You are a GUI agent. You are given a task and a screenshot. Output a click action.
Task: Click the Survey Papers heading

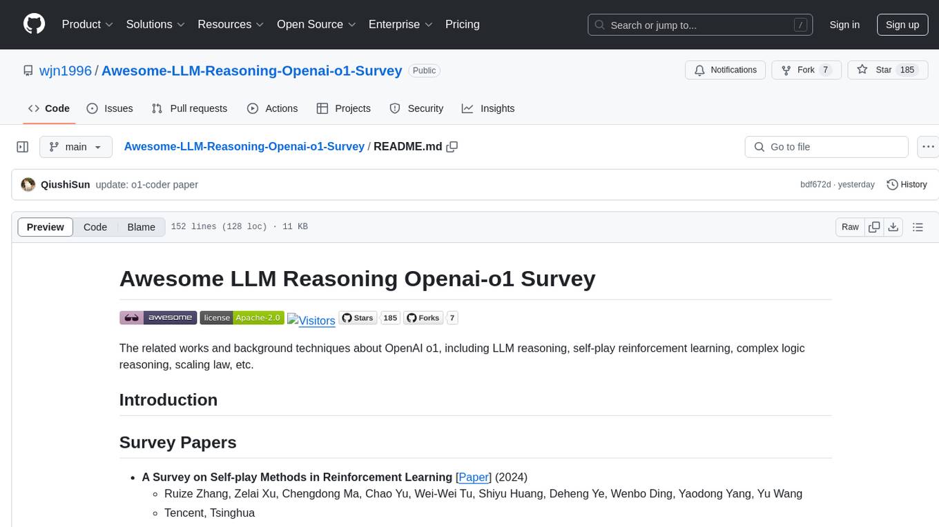pos(178,442)
